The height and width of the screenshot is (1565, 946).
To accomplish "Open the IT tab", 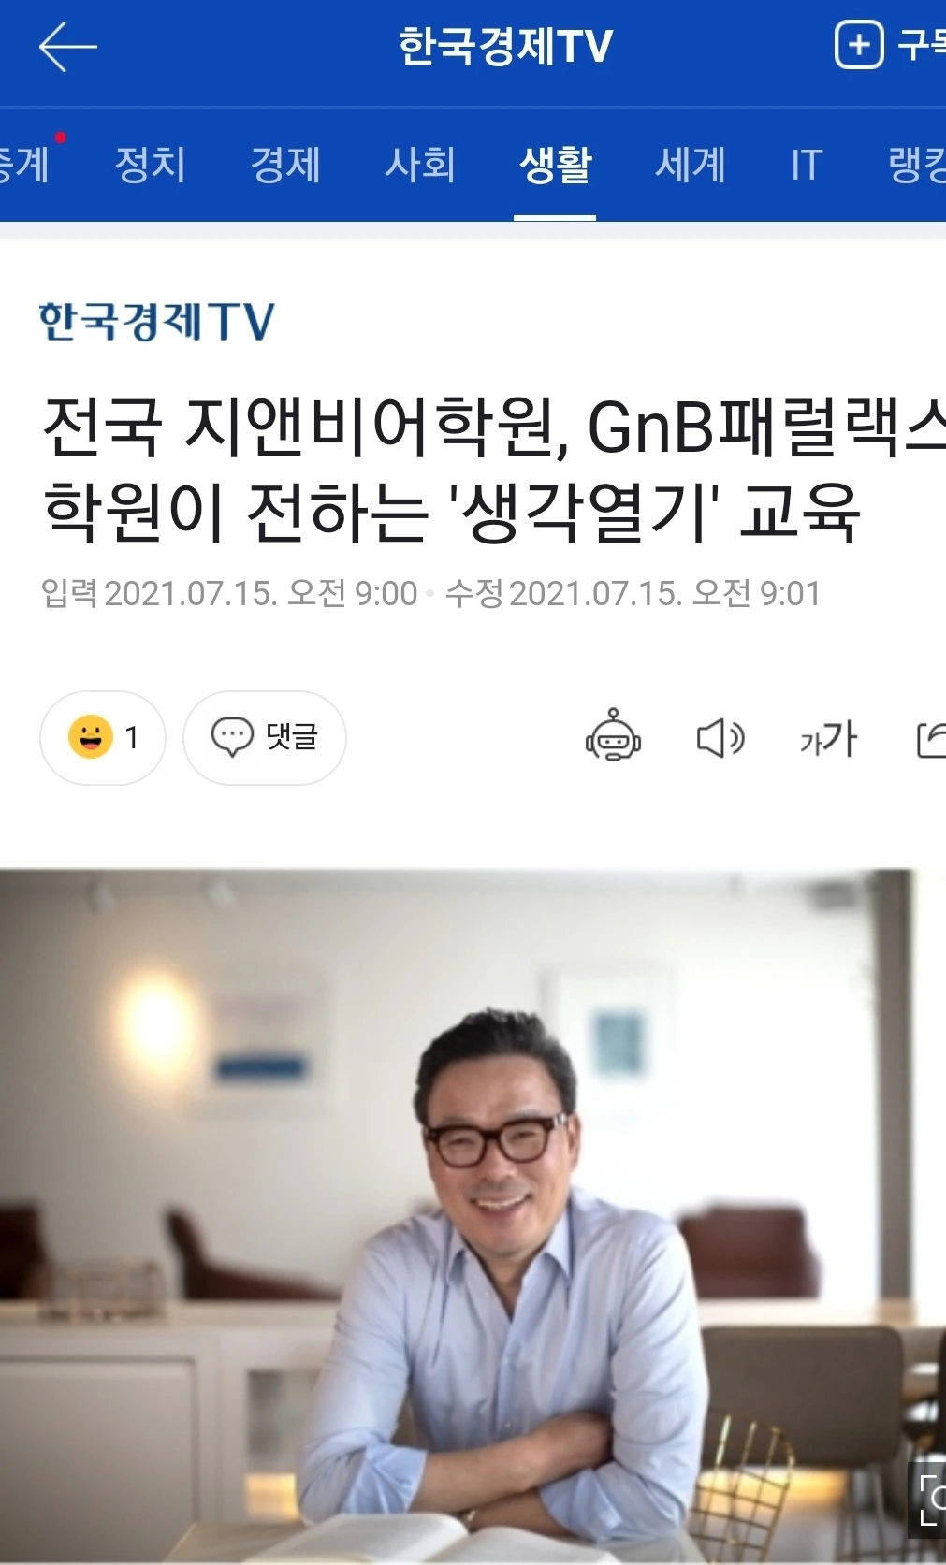I will tap(807, 165).
